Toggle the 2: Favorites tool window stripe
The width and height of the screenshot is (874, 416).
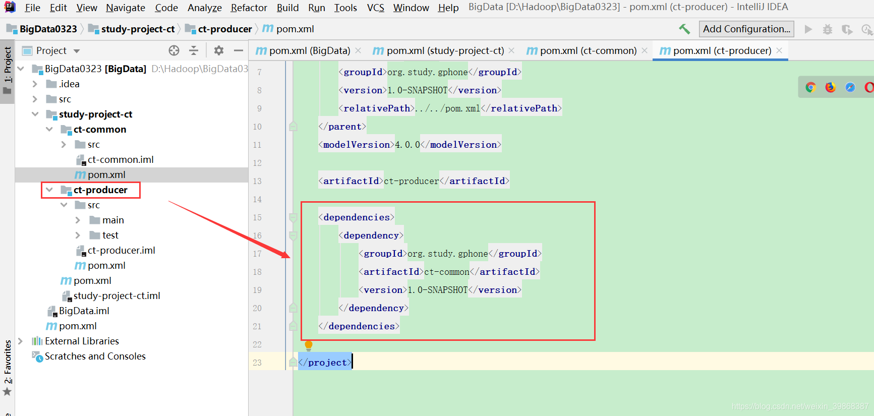(x=8, y=368)
